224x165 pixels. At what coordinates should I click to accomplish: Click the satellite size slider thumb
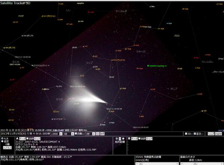click(195, 163)
